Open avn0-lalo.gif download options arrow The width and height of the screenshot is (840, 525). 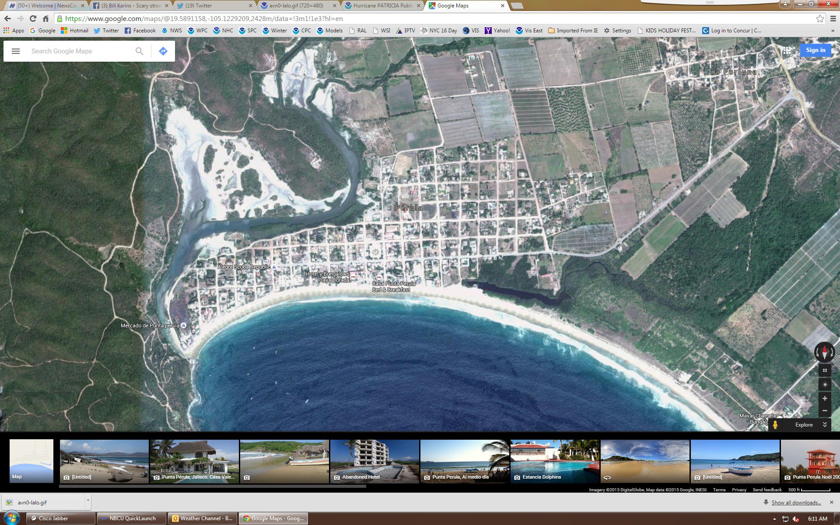[x=88, y=500]
